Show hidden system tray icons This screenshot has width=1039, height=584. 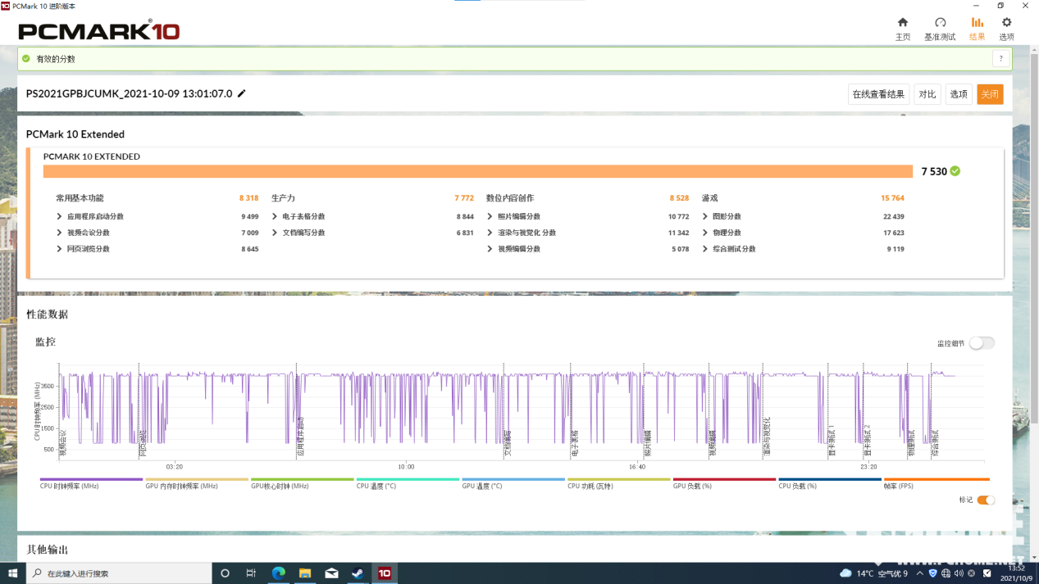(920, 573)
